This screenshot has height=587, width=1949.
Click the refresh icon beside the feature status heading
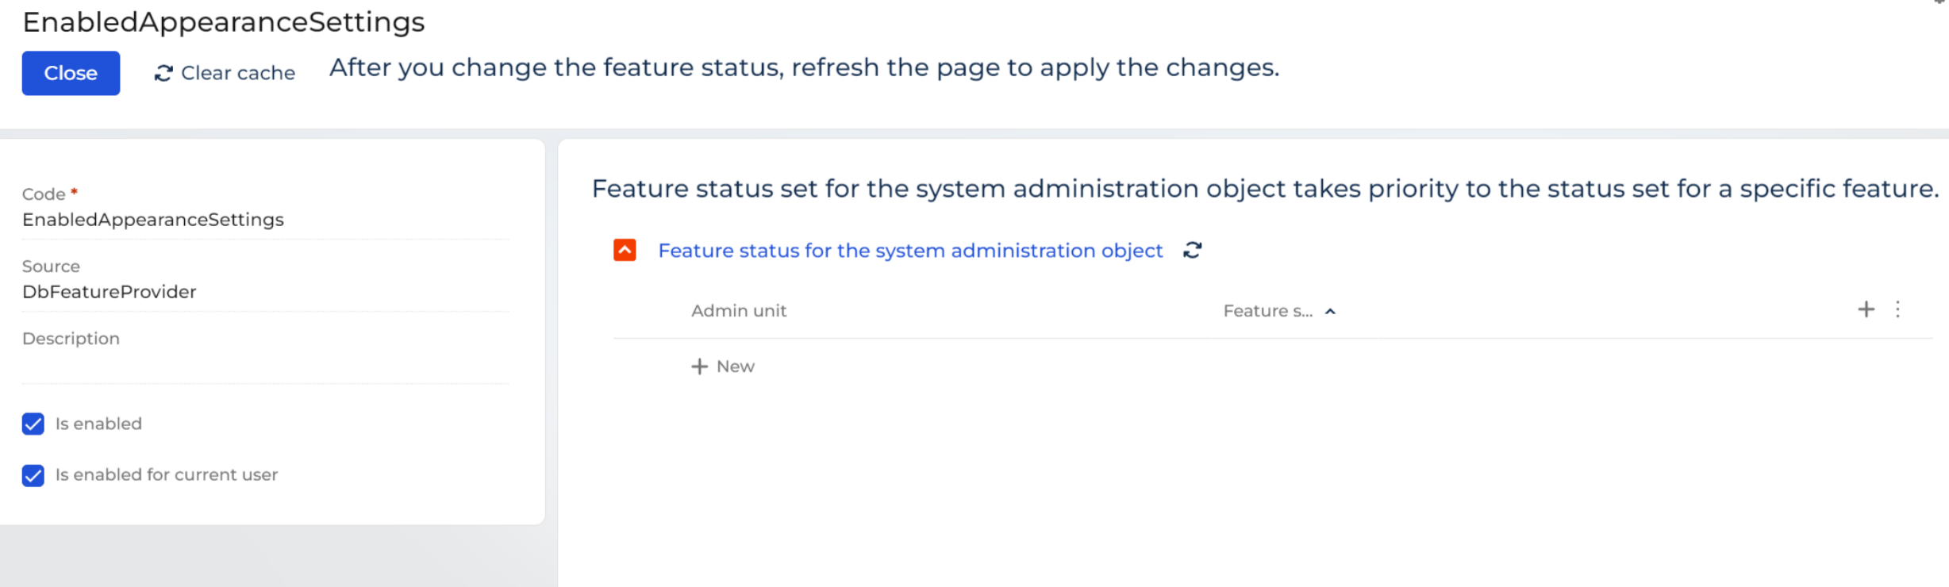[1192, 250]
